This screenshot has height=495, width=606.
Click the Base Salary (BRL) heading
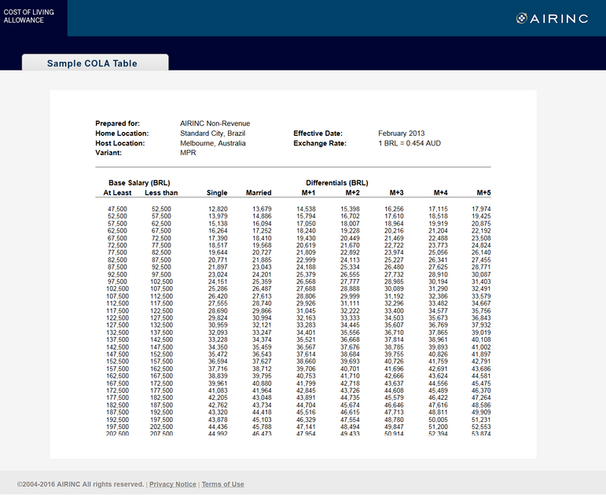pyautogui.click(x=139, y=183)
